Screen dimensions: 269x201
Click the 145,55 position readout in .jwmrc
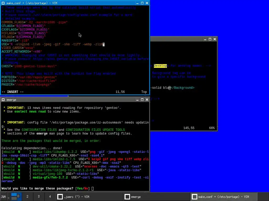pos(189,128)
